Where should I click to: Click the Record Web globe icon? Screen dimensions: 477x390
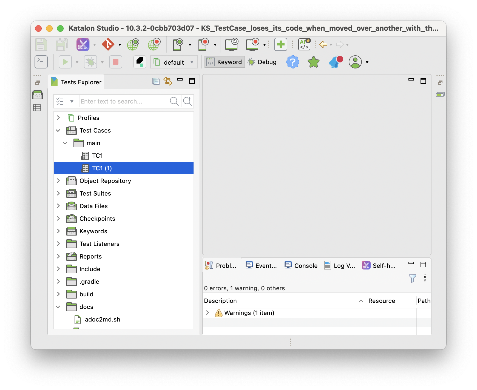(x=154, y=44)
